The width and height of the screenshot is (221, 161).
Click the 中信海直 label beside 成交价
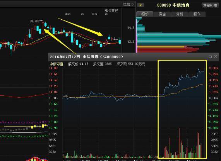click(x=57, y=64)
